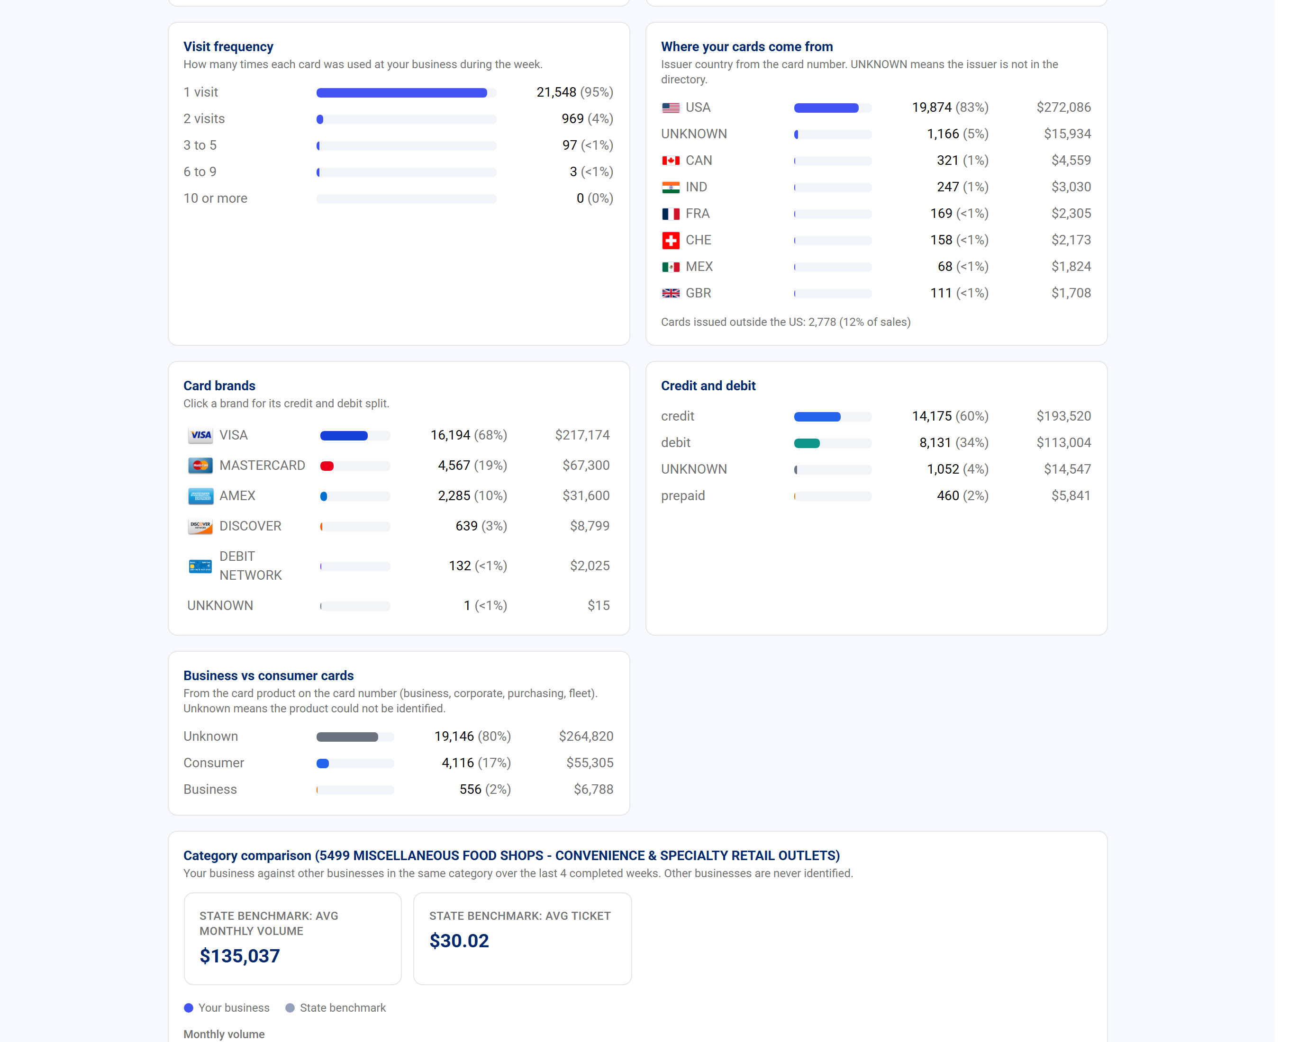Image resolution: width=1289 pixels, height=1042 pixels.
Task: Click the State Benchmark Avg Monthly Volume card
Action: click(292, 938)
